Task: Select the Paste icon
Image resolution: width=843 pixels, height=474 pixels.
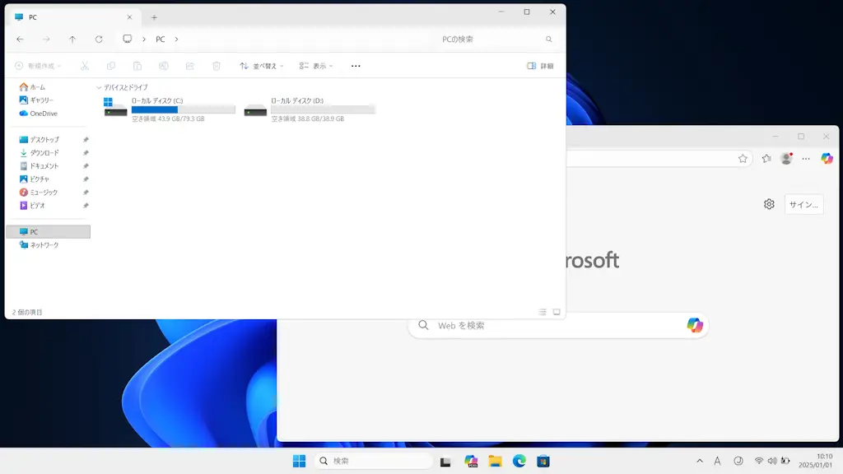Action: pos(137,65)
